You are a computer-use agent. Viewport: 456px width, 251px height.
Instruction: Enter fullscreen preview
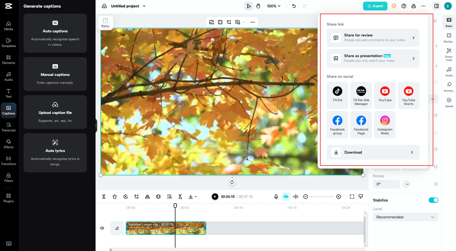click(x=352, y=196)
